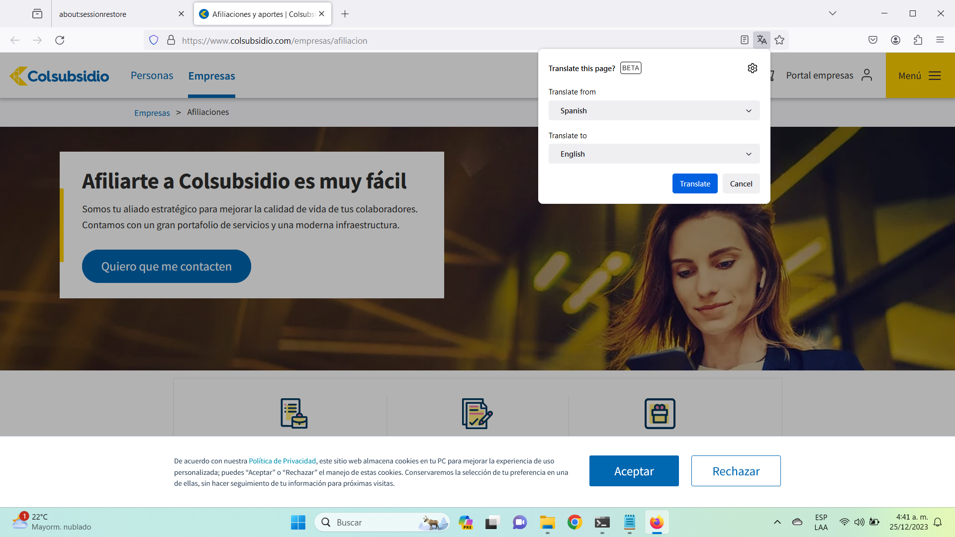
Task: Open the Política de Privacidad link
Action: pyautogui.click(x=282, y=461)
